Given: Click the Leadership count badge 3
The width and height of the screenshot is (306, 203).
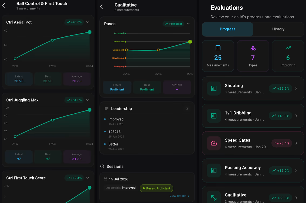Looking at the screenshot, I should coord(187,109).
